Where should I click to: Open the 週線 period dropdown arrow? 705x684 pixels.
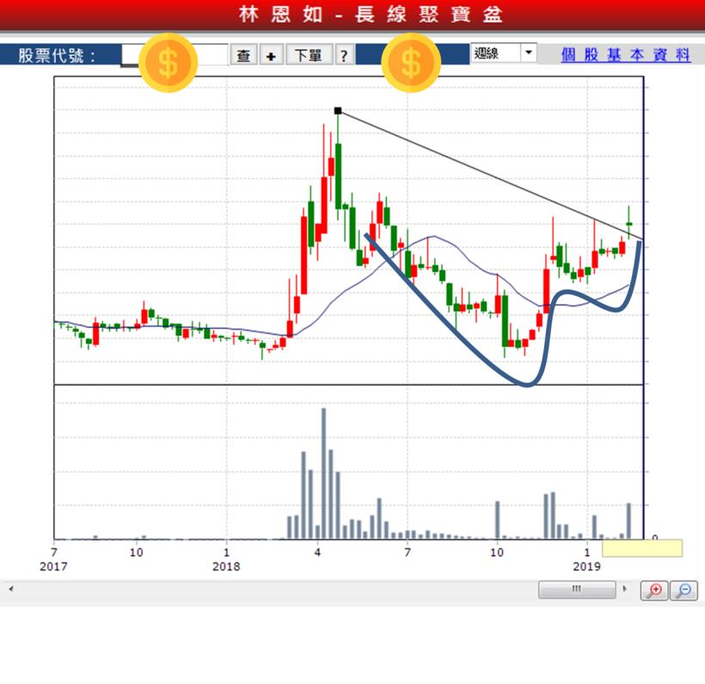click(529, 52)
